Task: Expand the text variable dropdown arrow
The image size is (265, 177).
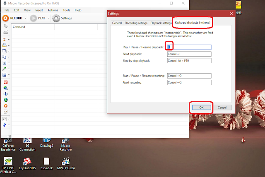Action: click(x=9, y=63)
